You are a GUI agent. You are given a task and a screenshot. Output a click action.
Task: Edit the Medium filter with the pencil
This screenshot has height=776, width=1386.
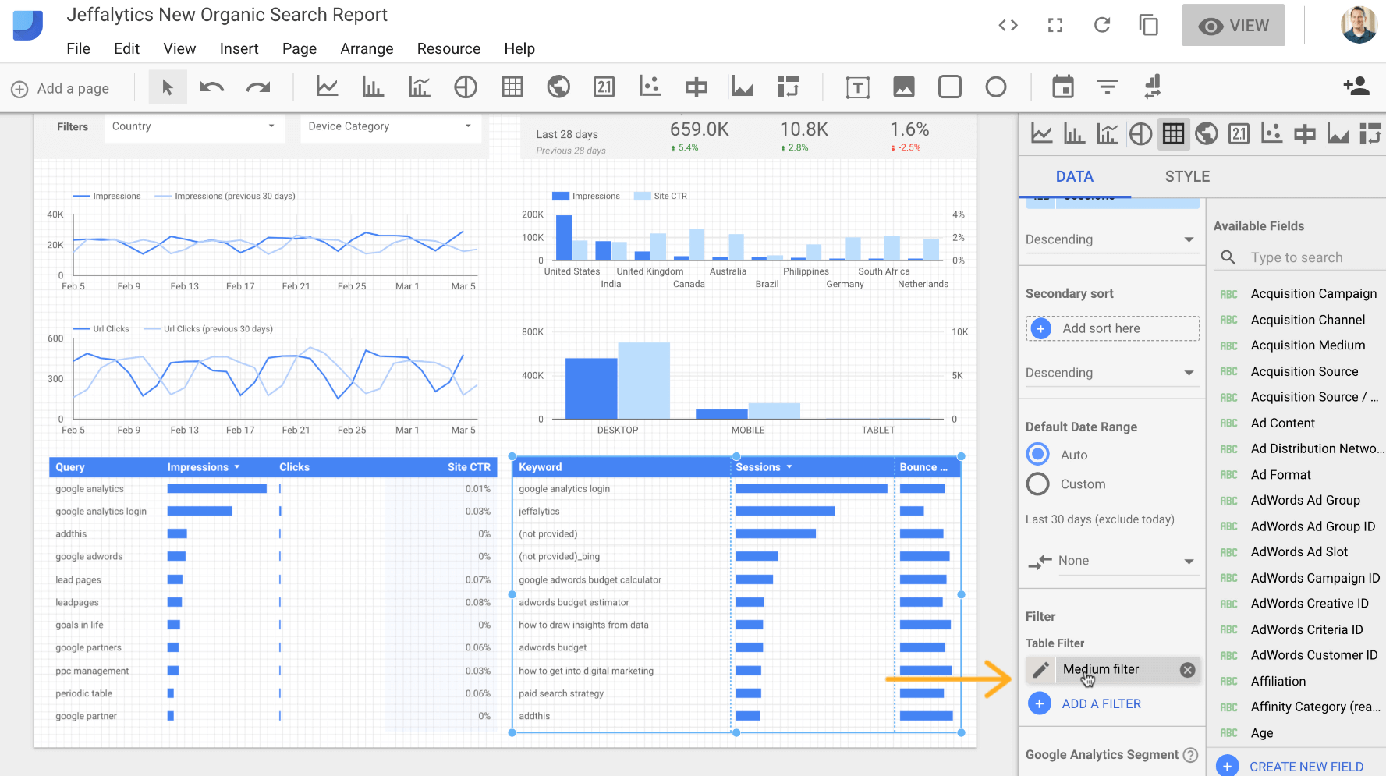click(x=1041, y=670)
